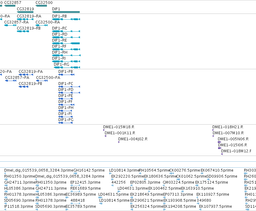
Task: Select the EC35789.5prime EST label
Action: click(x=81, y=206)
